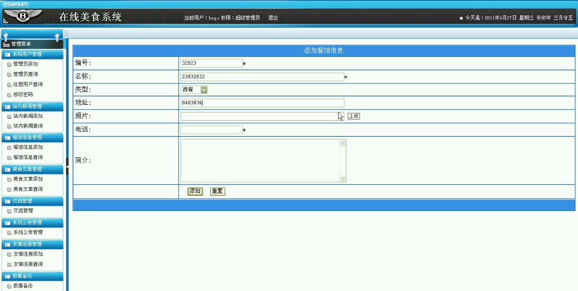Click 简介 textarea scroll down arrow
The image size is (578, 291).
[x=343, y=178]
